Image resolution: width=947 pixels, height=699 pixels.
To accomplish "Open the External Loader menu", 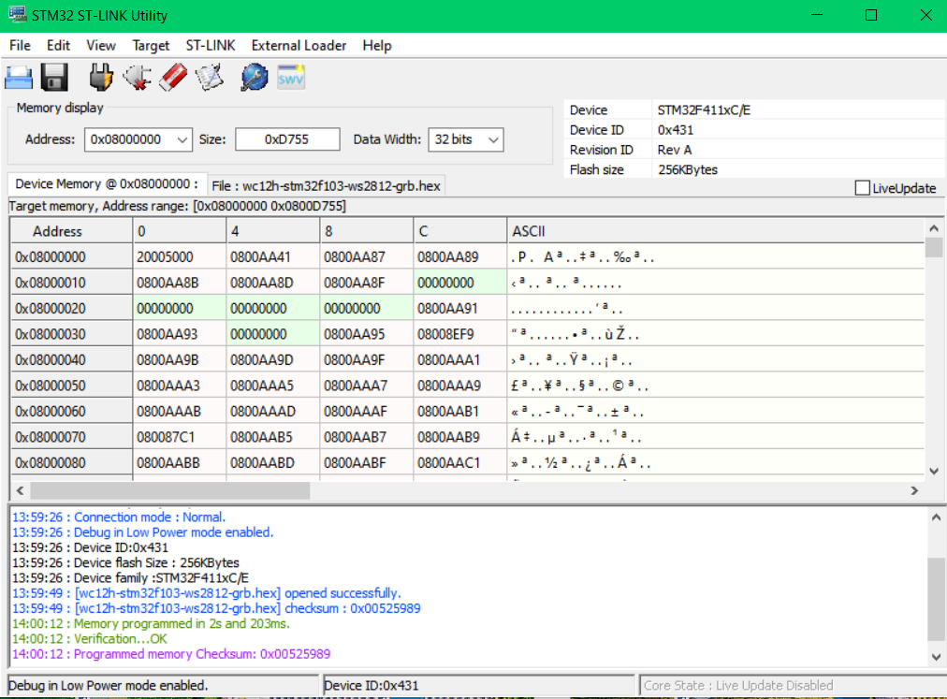I will click(x=299, y=45).
